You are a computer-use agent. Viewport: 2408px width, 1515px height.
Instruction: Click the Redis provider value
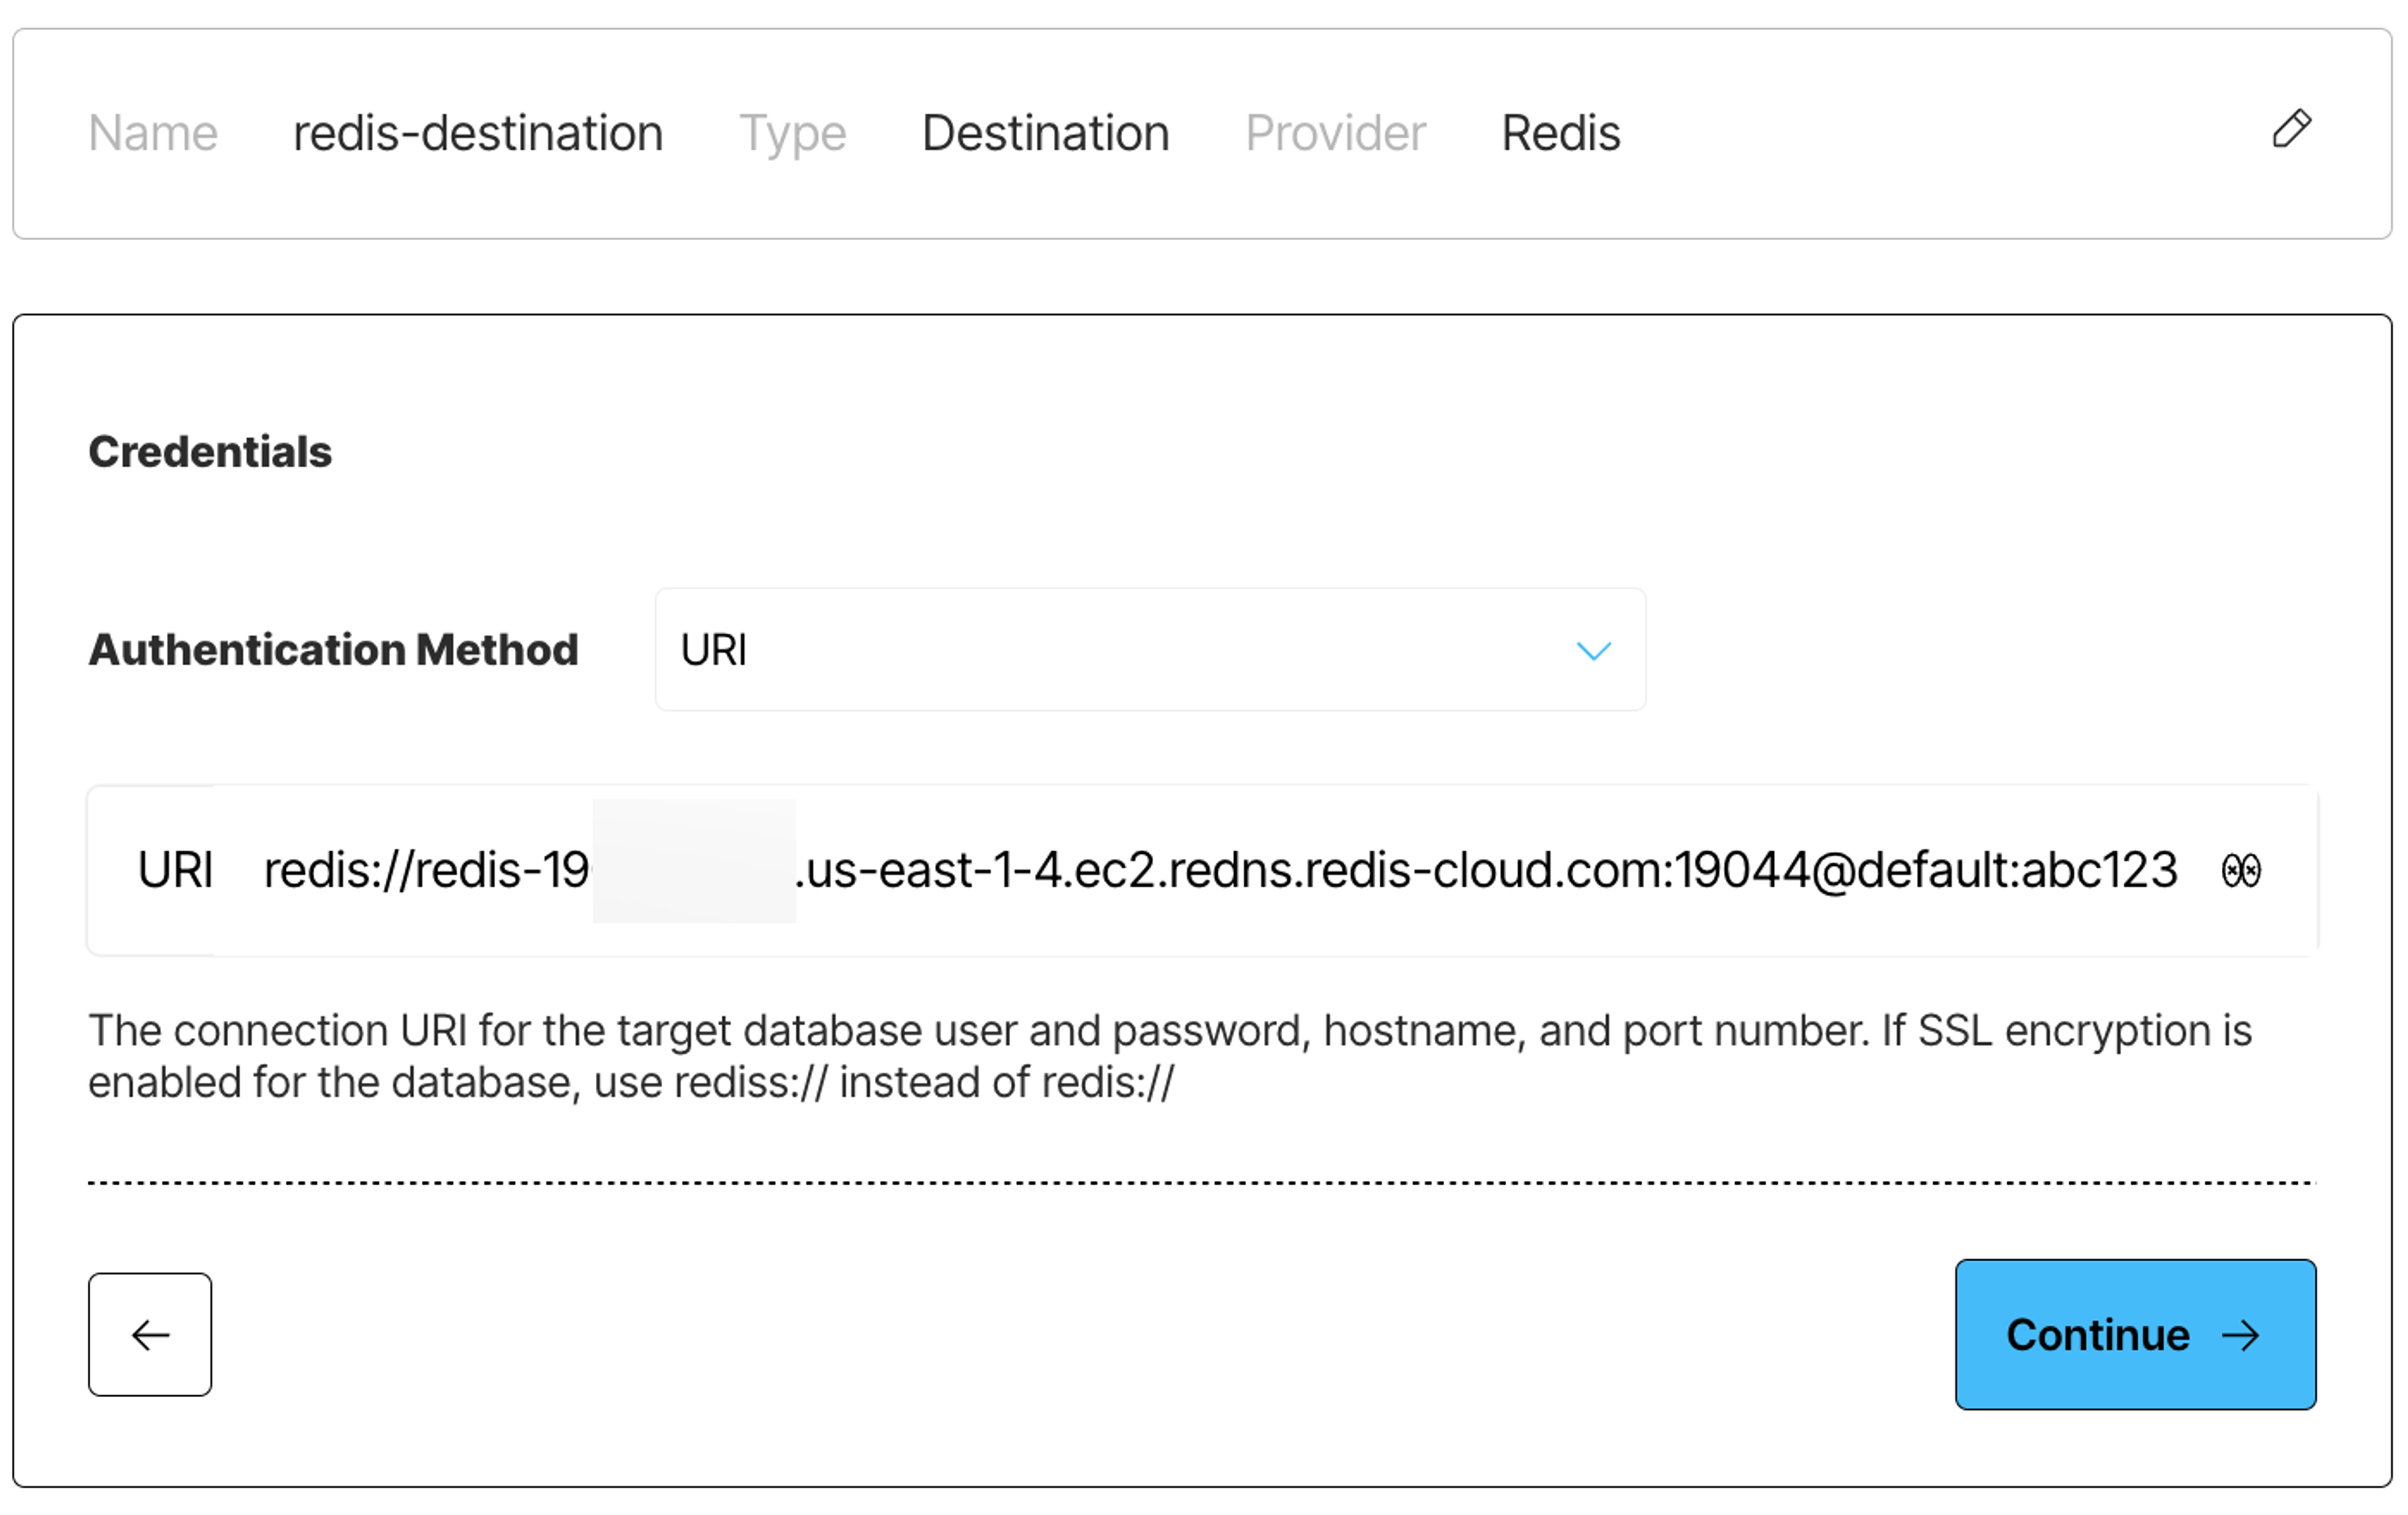coord(1560,133)
